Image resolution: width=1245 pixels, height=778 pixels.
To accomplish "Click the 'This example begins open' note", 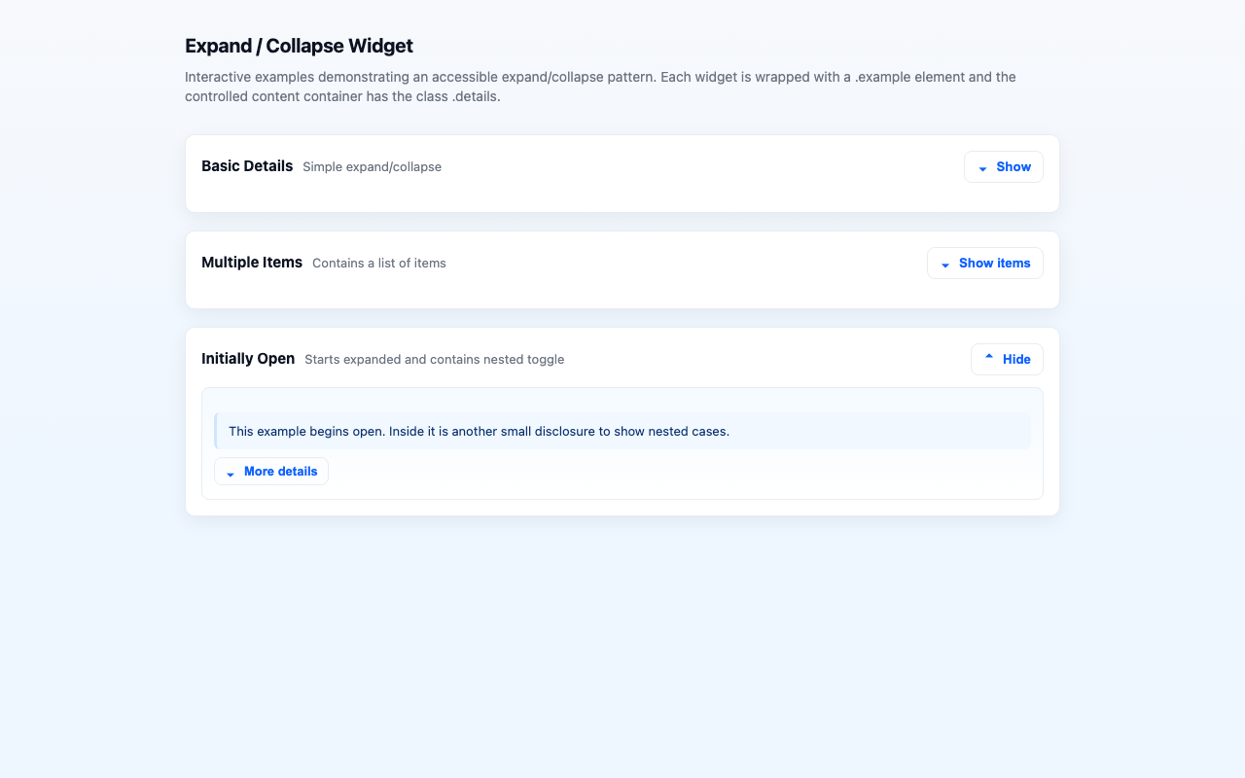I will (x=479, y=431).
